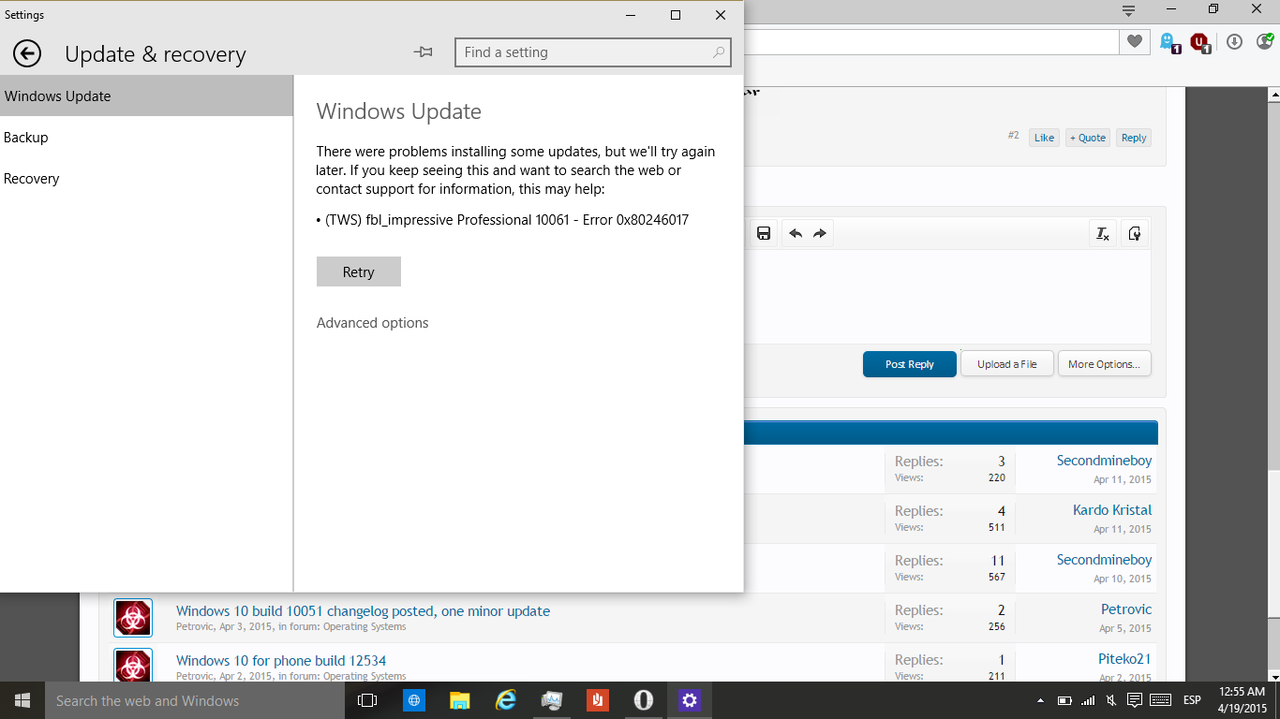
Task: Click the avatar beside the phone build 12534 thread
Action: 133,665
